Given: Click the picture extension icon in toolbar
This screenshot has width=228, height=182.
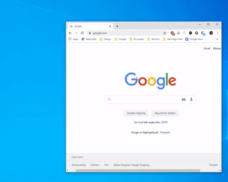Looking at the screenshot, I should pyautogui.click(x=178, y=33).
